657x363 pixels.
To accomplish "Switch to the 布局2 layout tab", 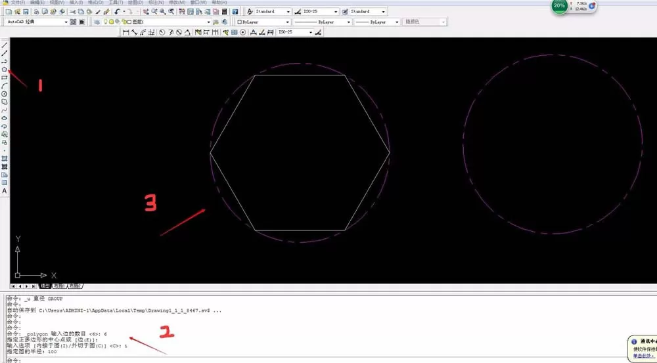I will click(x=75, y=286).
